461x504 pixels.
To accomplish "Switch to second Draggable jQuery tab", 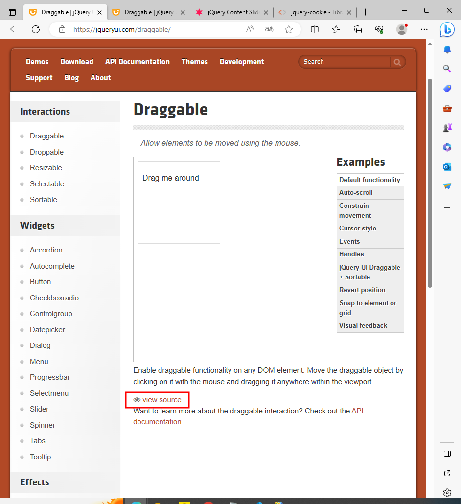I will click(148, 12).
